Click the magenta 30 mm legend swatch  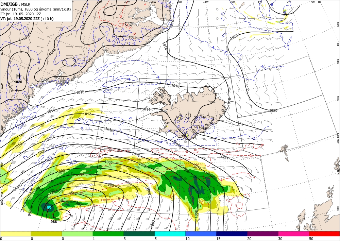(x=294, y=234)
